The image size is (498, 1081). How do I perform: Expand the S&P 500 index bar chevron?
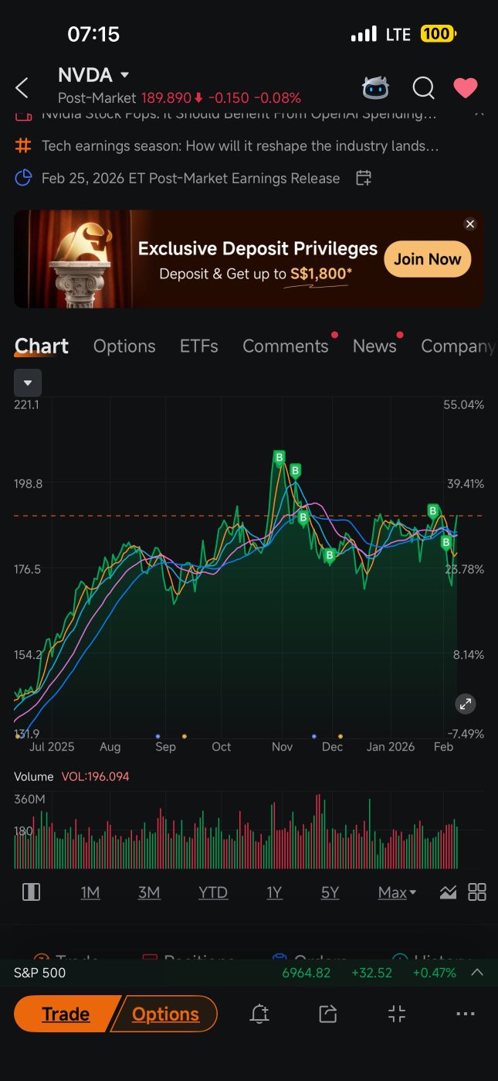click(x=477, y=973)
